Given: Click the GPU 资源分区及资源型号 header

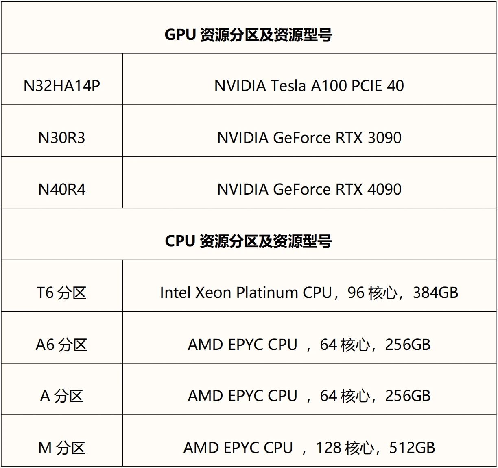Looking at the screenshot, I should pyautogui.click(x=248, y=35).
